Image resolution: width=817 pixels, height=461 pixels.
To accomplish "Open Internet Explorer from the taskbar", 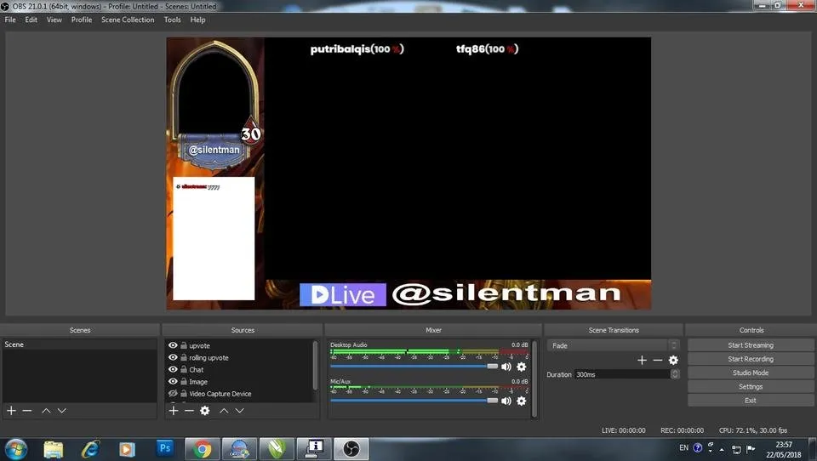I will pos(90,448).
